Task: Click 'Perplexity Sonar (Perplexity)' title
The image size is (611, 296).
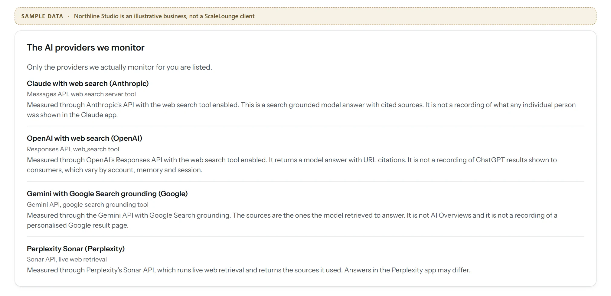Action: [x=76, y=249]
